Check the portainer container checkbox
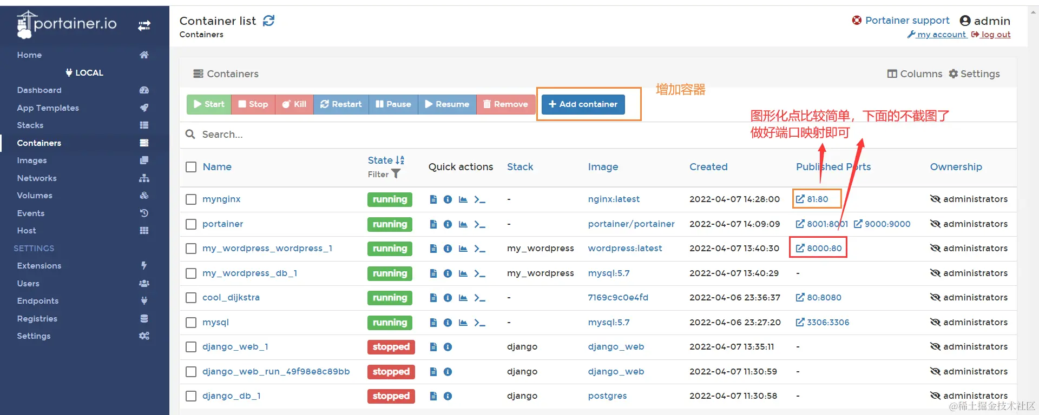 (x=191, y=224)
